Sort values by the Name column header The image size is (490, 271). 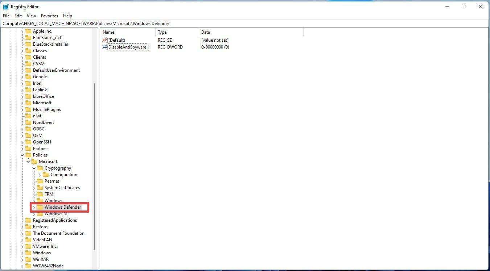pos(128,32)
